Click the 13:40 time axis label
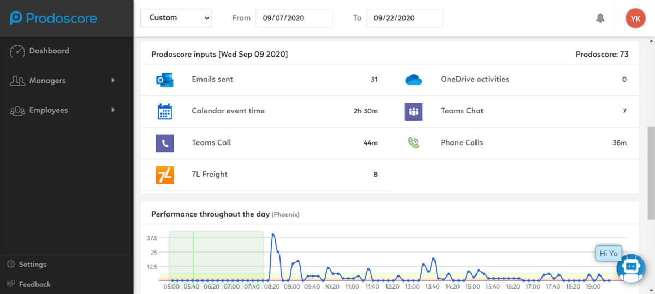This screenshot has width=655, height=294. 433,286
